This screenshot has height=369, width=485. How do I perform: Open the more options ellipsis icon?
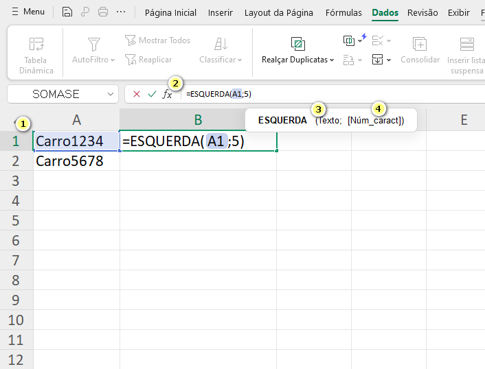pos(121,12)
